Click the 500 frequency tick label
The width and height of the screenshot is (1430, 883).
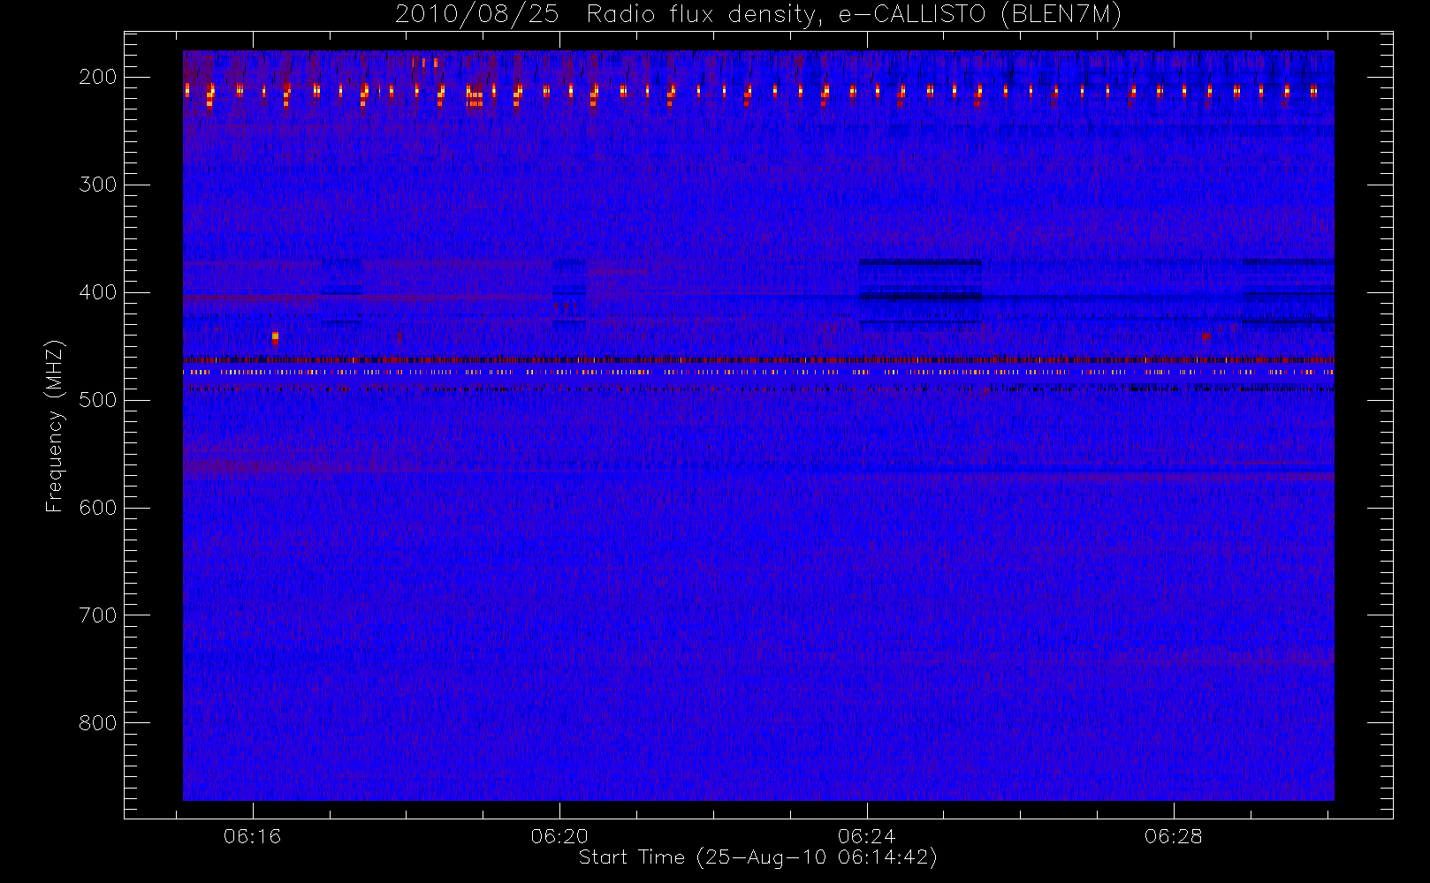point(98,400)
